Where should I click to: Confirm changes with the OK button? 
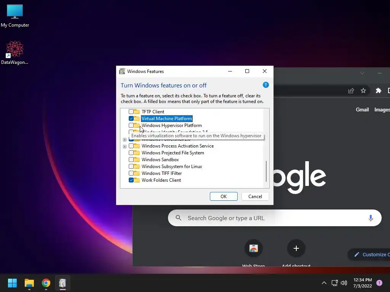224,197
